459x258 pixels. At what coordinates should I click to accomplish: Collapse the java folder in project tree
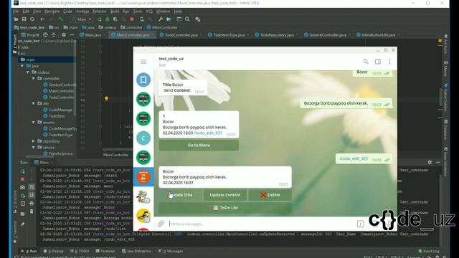pos(22,66)
